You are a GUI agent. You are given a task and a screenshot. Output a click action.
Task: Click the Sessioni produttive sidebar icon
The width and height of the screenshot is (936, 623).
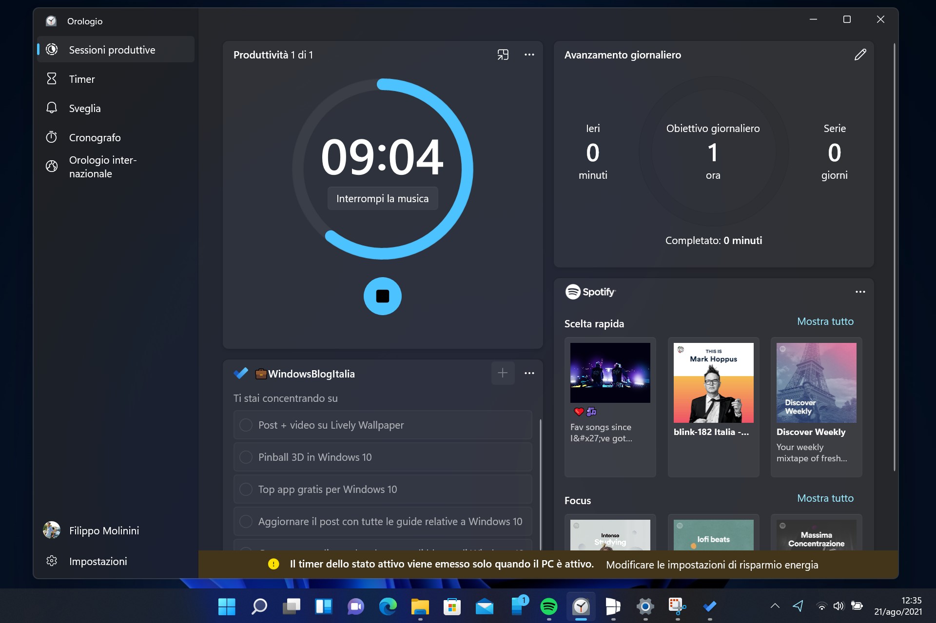click(52, 49)
